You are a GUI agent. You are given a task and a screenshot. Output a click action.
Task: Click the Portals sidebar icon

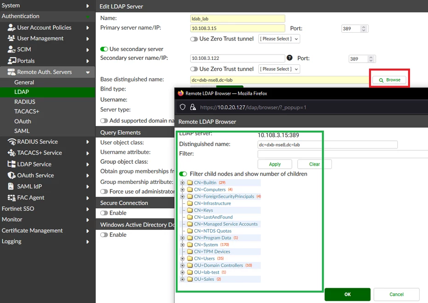(12, 61)
